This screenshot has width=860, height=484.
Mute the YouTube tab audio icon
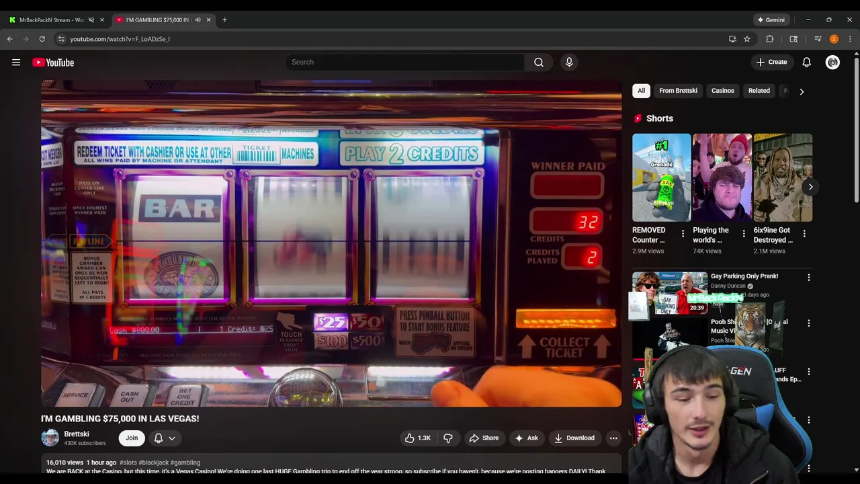pos(198,20)
